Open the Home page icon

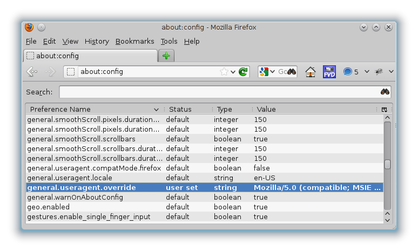coord(310,72)
